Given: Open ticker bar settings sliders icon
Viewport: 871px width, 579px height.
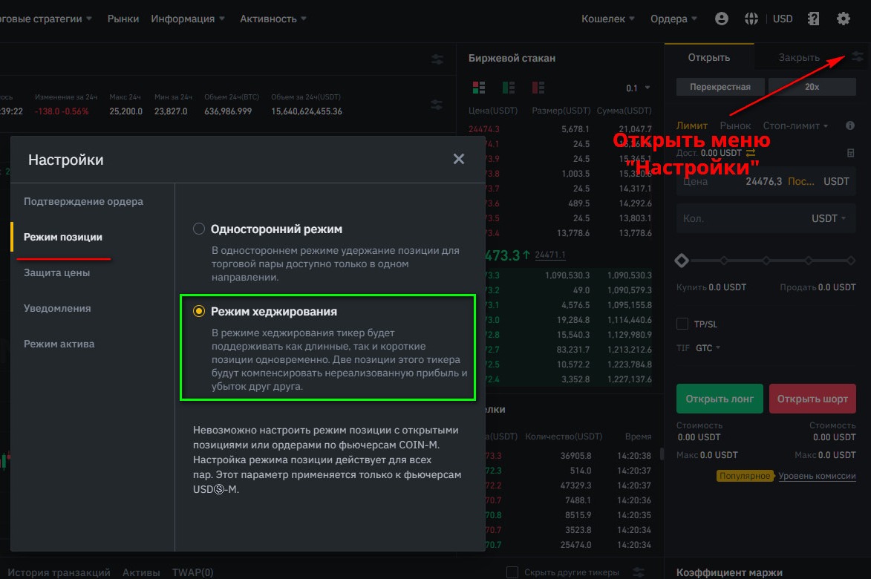Looking at the screenshot, I should (437, 105).
